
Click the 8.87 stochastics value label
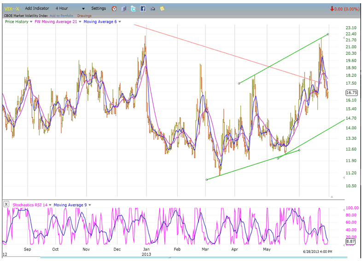tap(350, 240)
